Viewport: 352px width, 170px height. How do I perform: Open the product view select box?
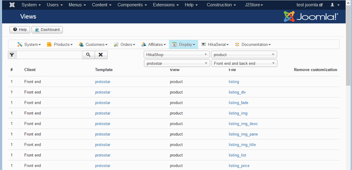tap(244, 55)
